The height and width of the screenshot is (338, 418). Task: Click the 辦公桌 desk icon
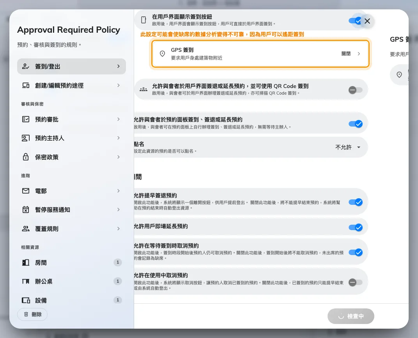click(x=26, y=281)
